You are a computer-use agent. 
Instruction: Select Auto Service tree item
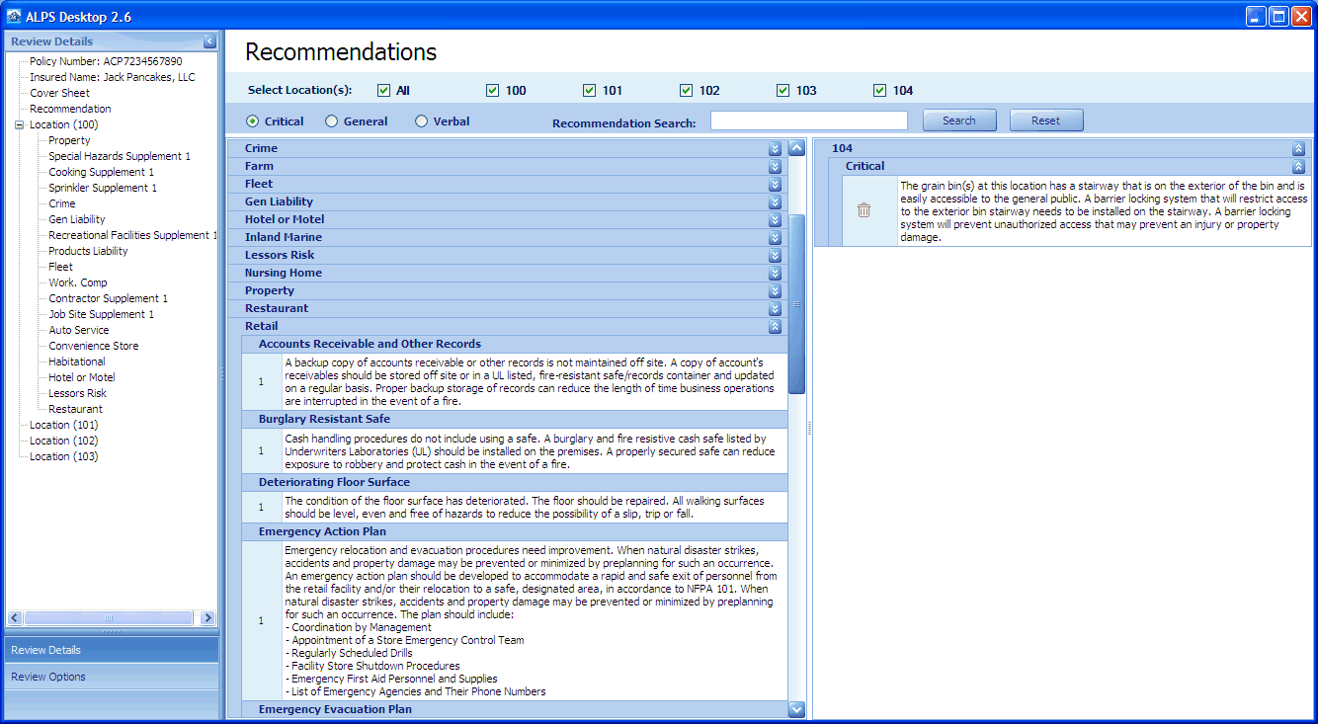(x=79, y=330)
